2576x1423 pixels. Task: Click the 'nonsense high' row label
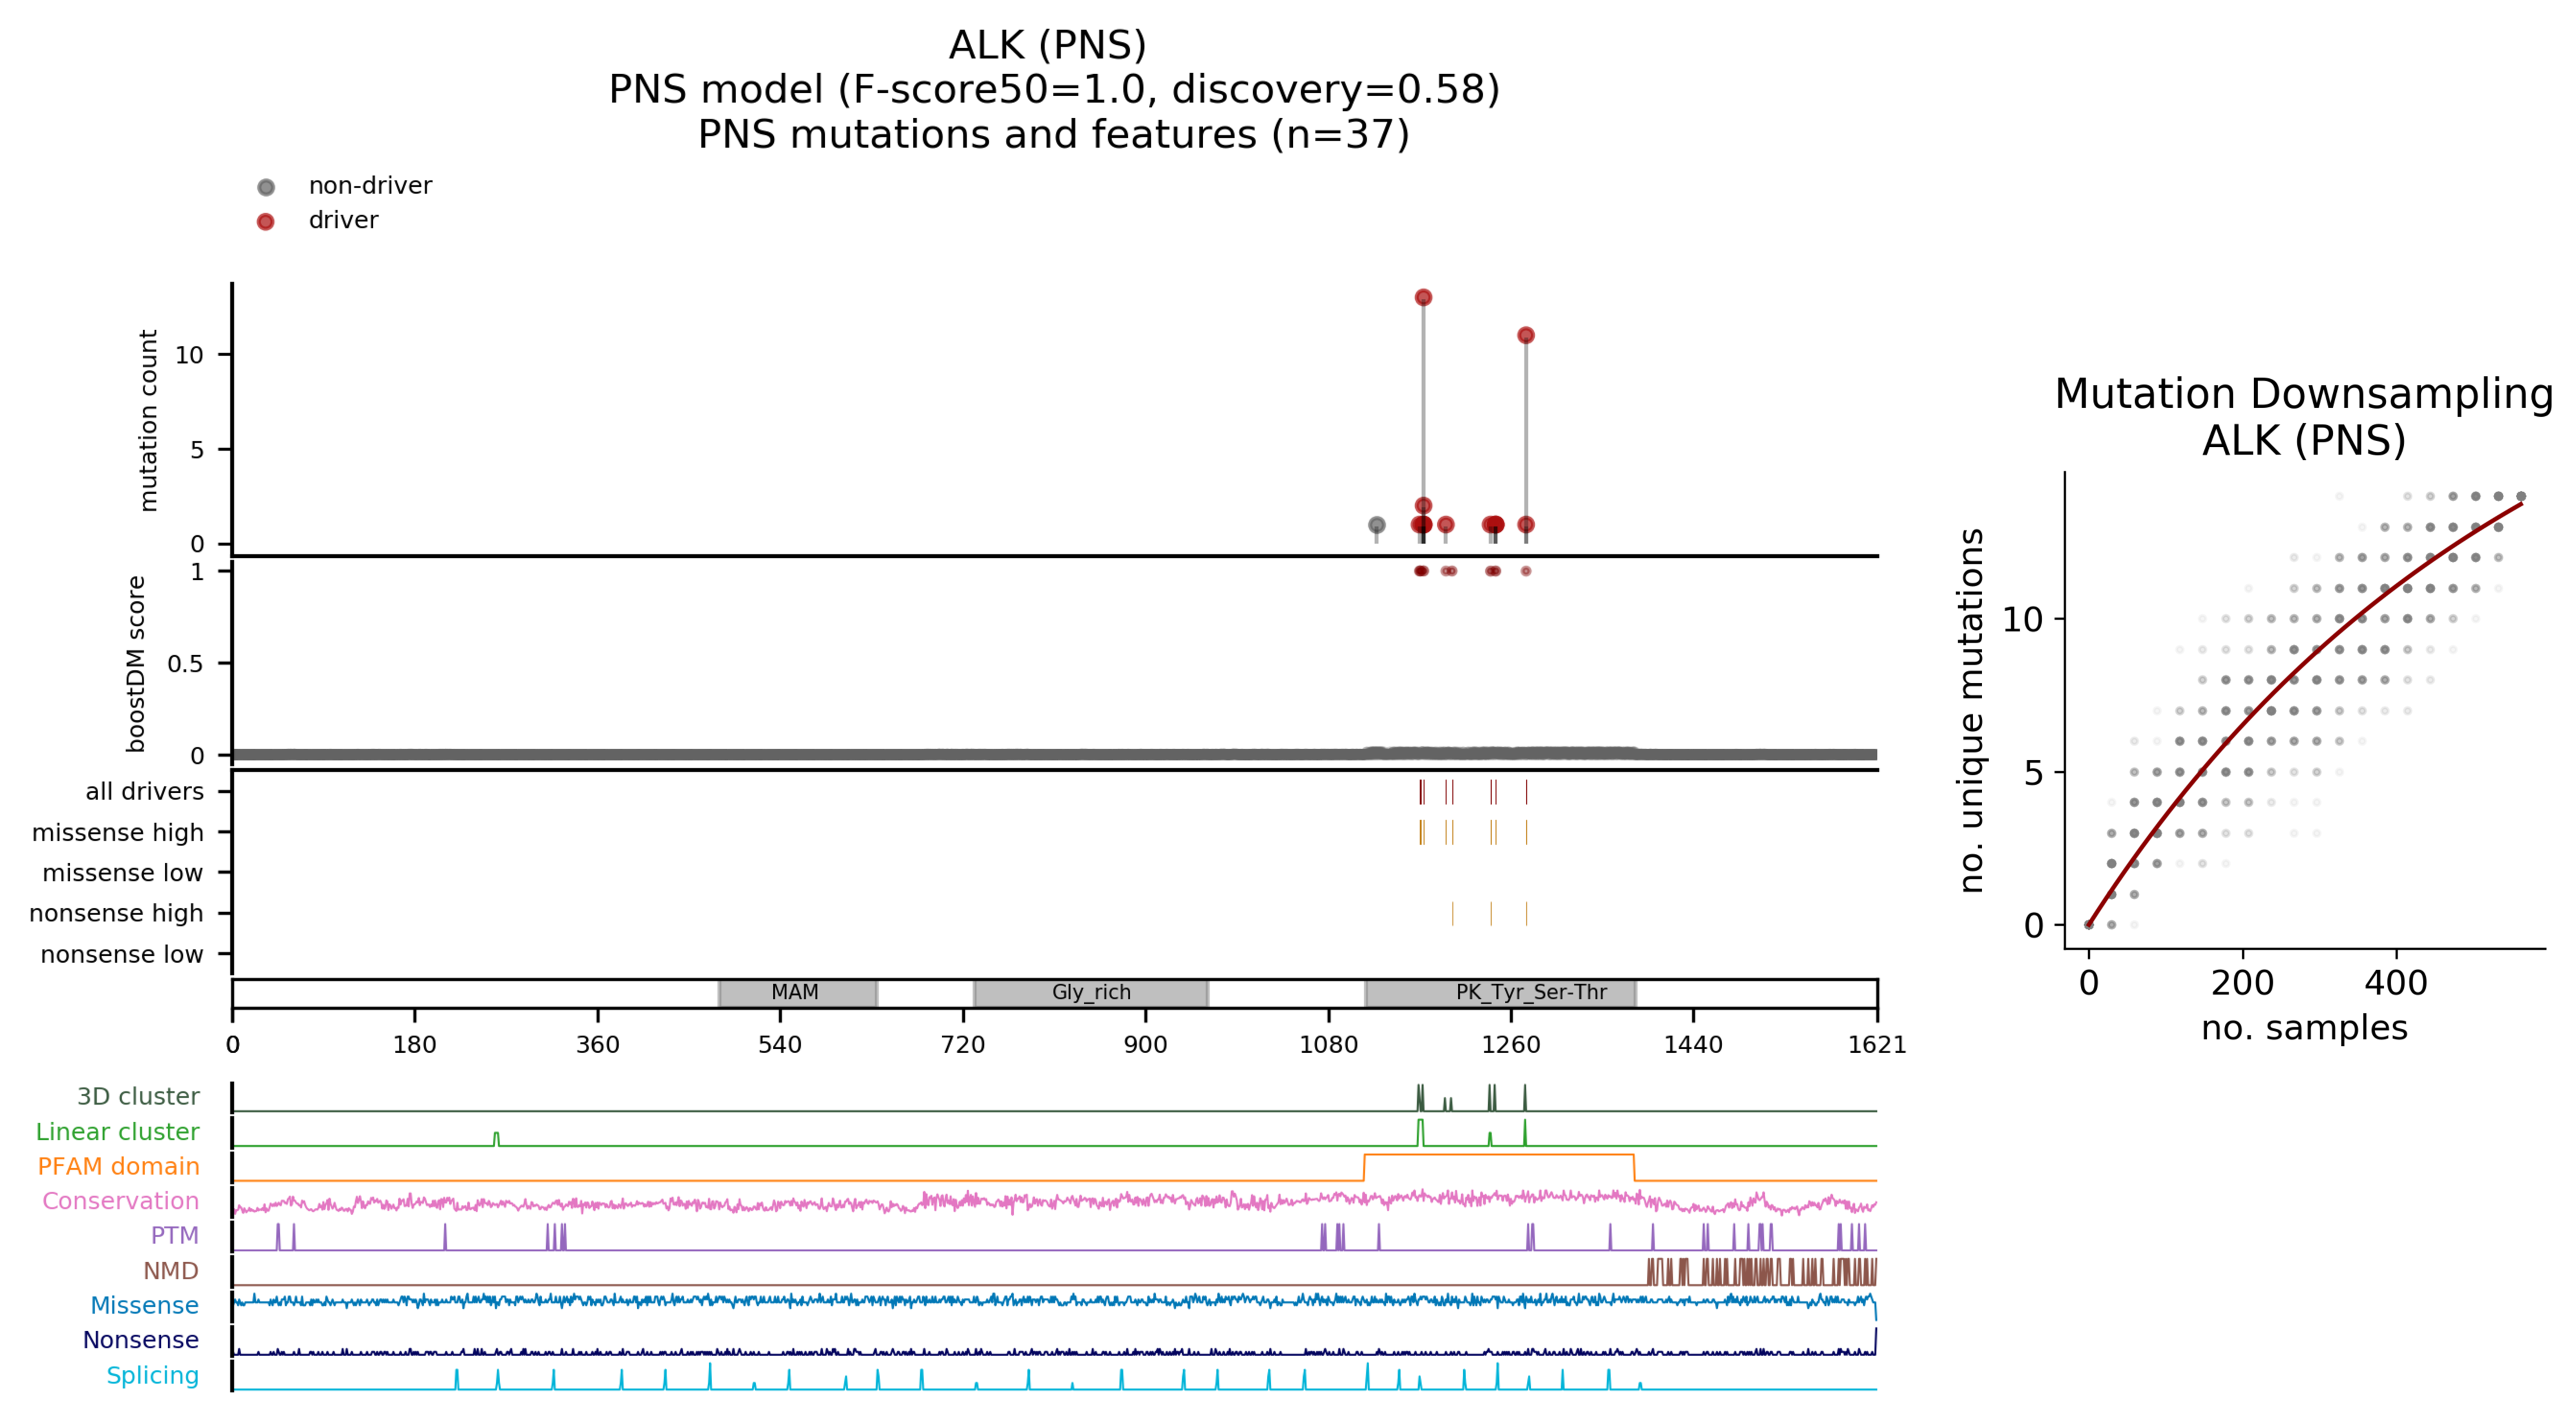[116, 913]
